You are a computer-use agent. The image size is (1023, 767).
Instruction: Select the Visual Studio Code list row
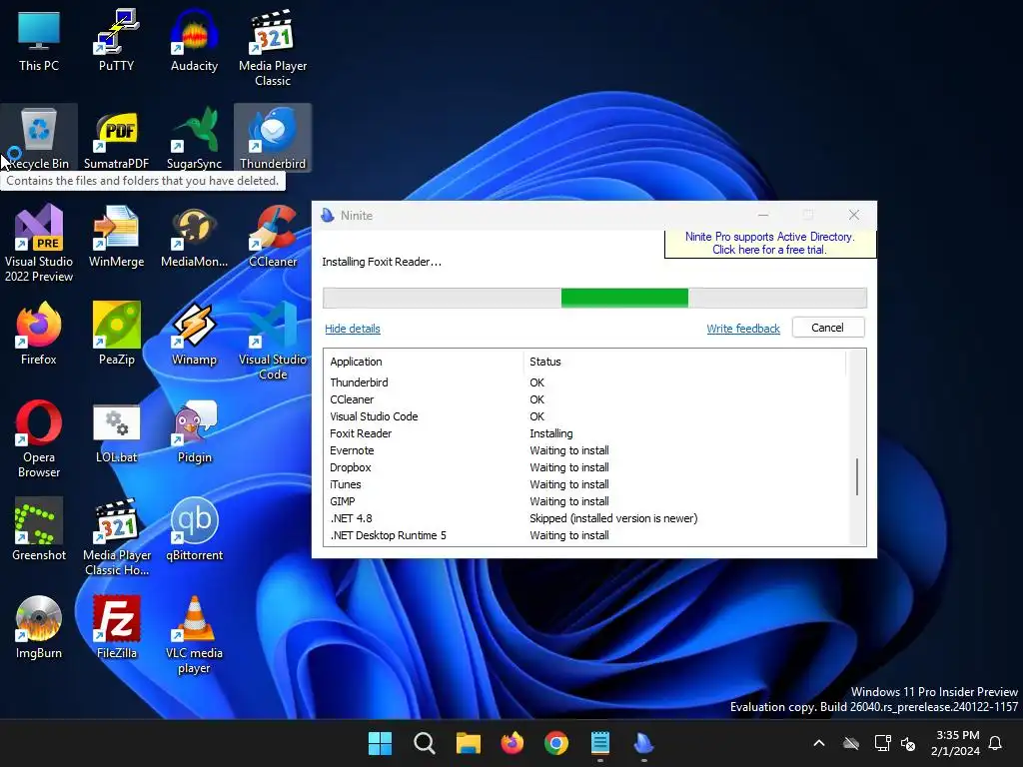587,416
